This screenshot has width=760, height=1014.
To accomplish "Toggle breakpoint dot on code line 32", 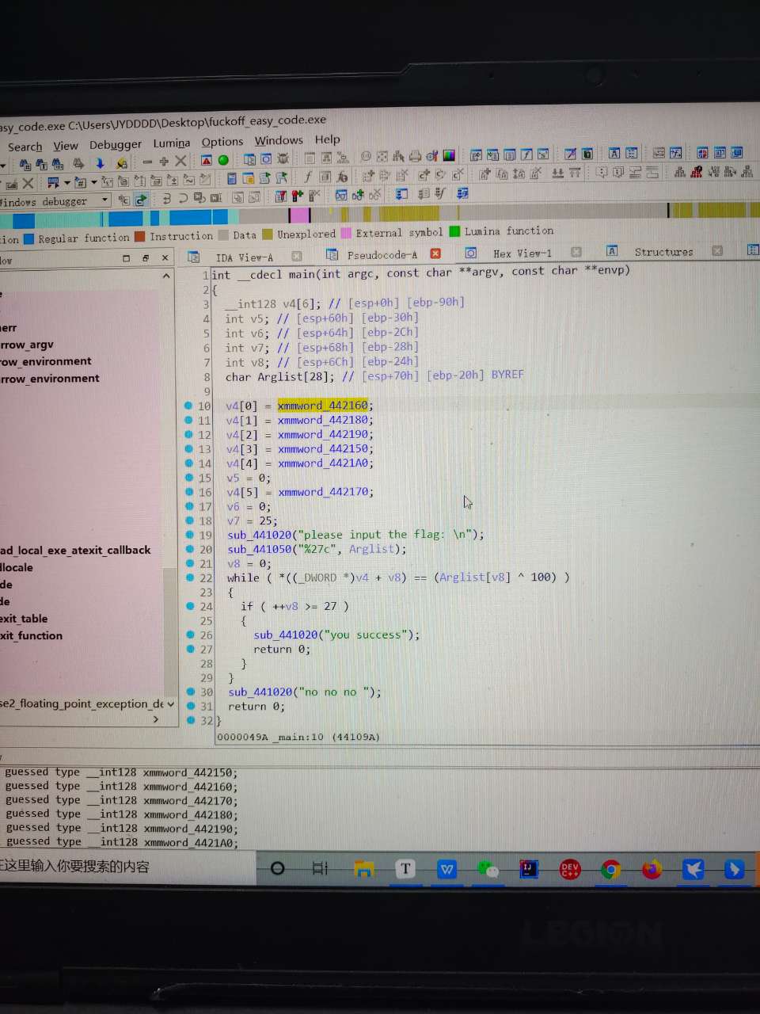I will 190,720.
